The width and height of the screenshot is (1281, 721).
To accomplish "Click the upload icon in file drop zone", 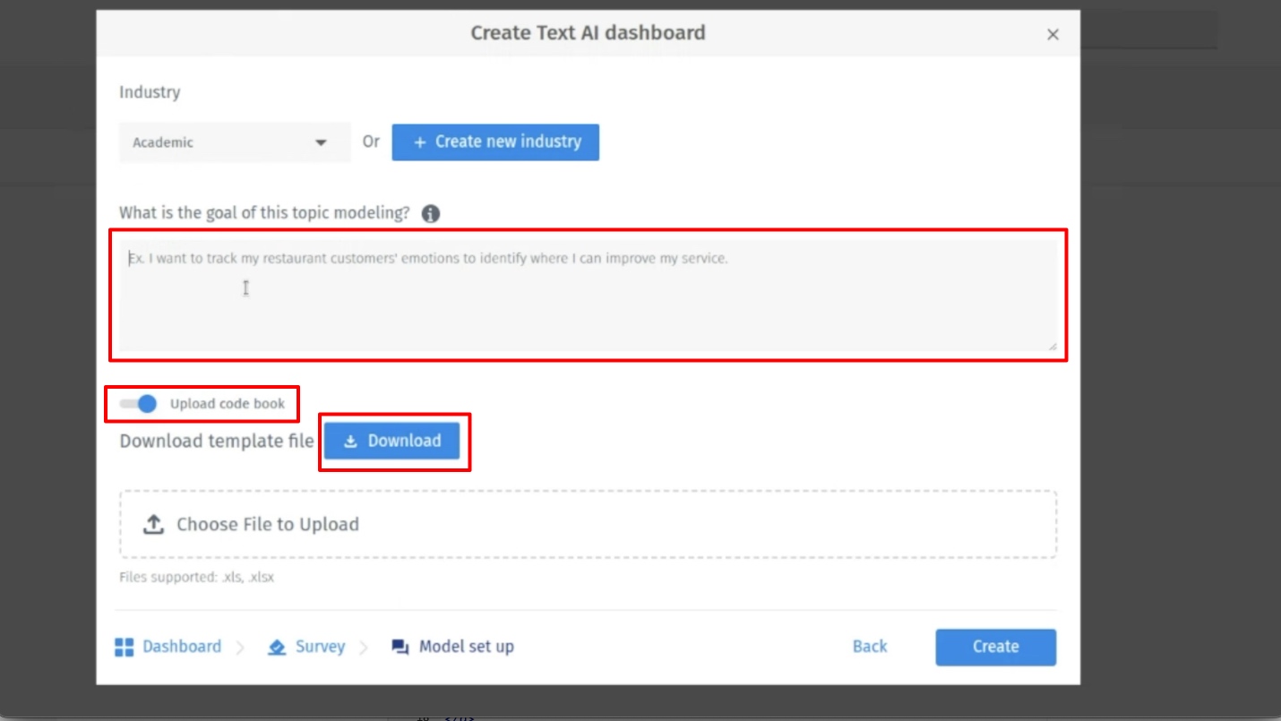I will coord(154,525).
